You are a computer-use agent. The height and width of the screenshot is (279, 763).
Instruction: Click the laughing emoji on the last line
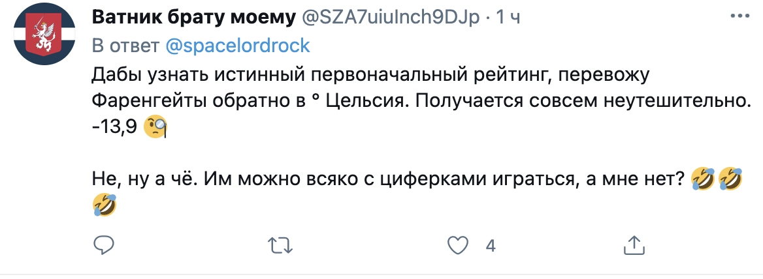point(105,205)
